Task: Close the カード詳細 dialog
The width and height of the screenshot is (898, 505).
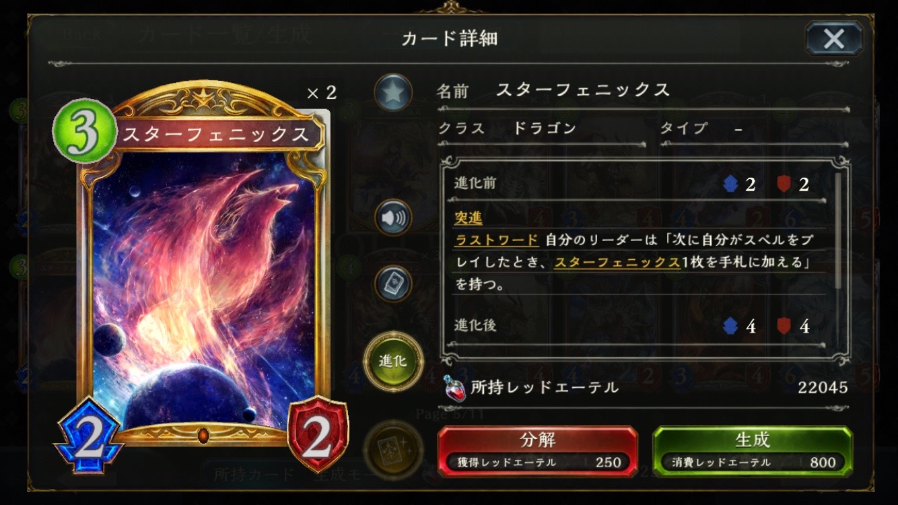Action: click(834, 38)
